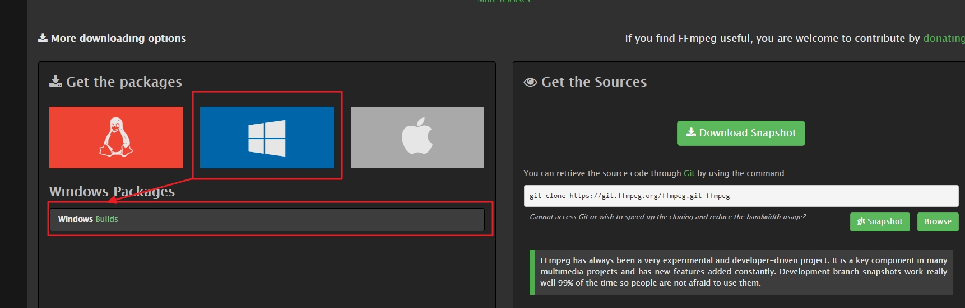Click the download icon beside More downloading options

pyautogui.click(x=43, y=38)
